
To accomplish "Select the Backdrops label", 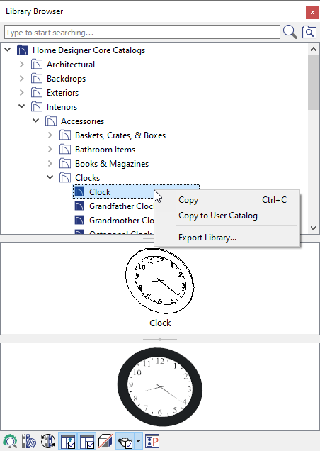I will tap(66, 79).
